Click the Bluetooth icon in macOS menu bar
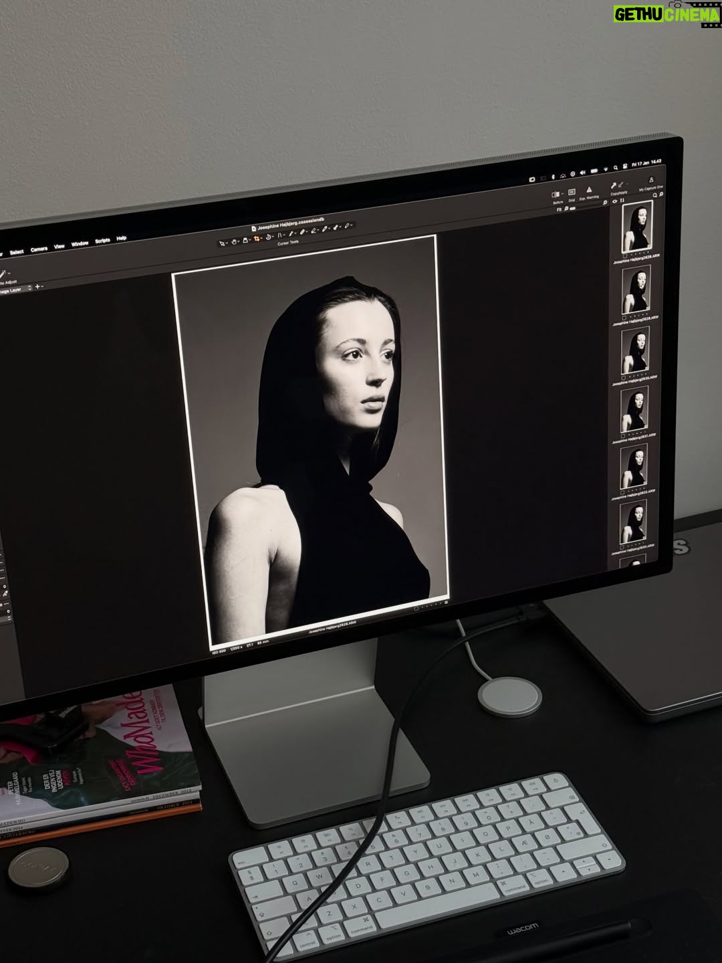 (553, 177)
